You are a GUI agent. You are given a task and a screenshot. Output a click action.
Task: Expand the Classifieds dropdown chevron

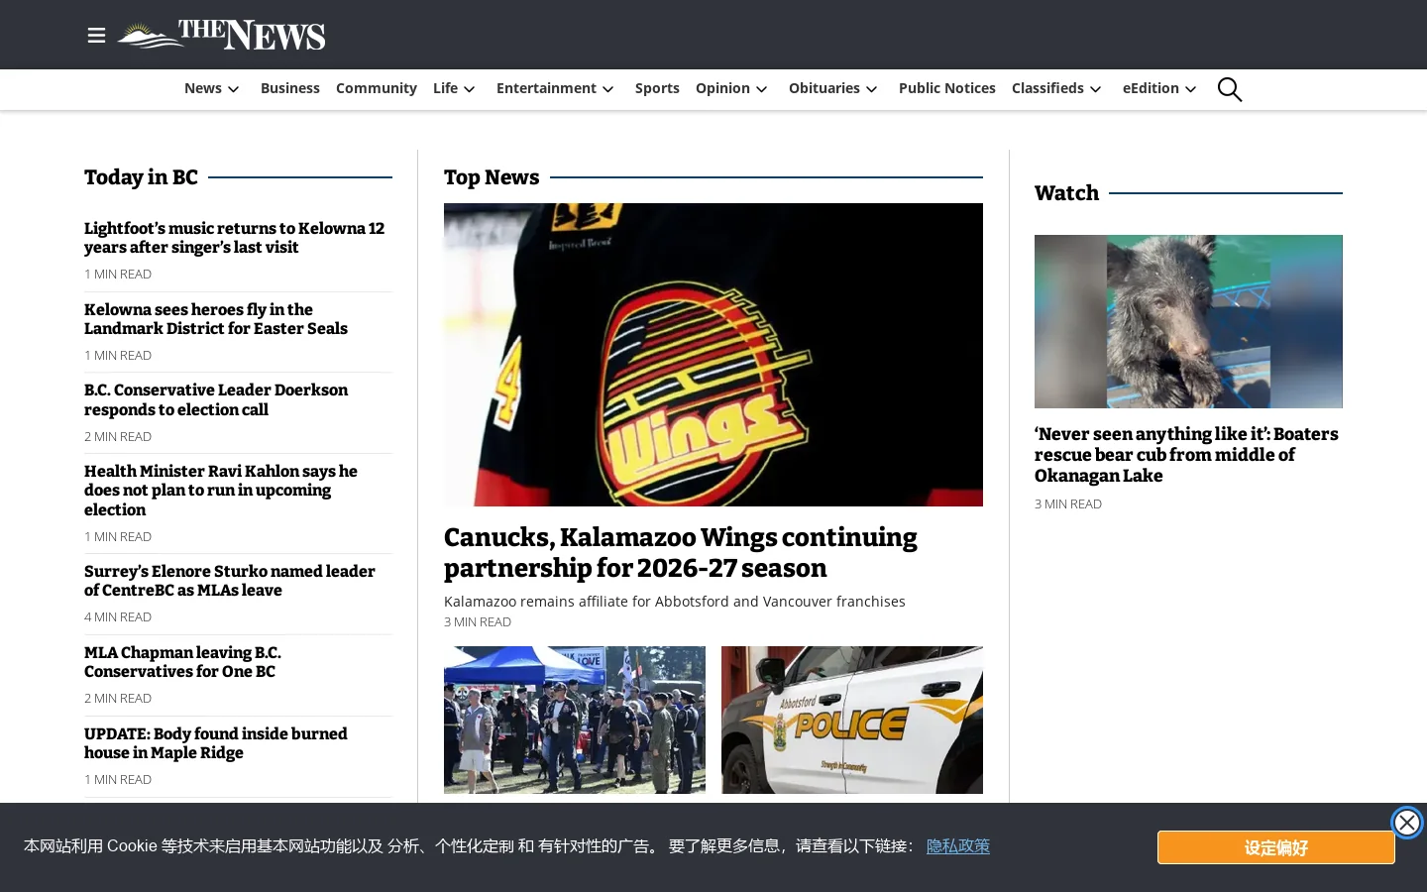pyautogui.click(x=1096, y=89)
